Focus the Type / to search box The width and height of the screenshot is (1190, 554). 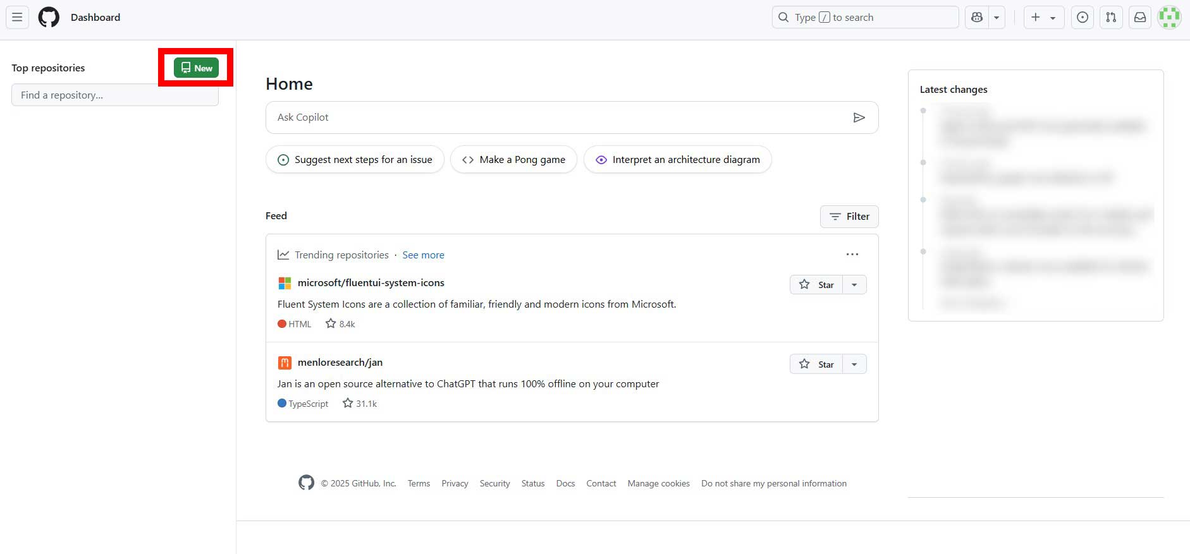point(865,17)
